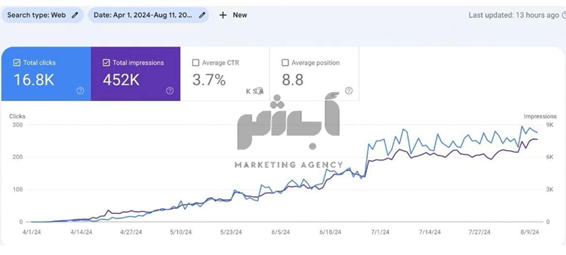
Task: Click the Marketing Agency watermark logo
Action: tap(288, 134)
